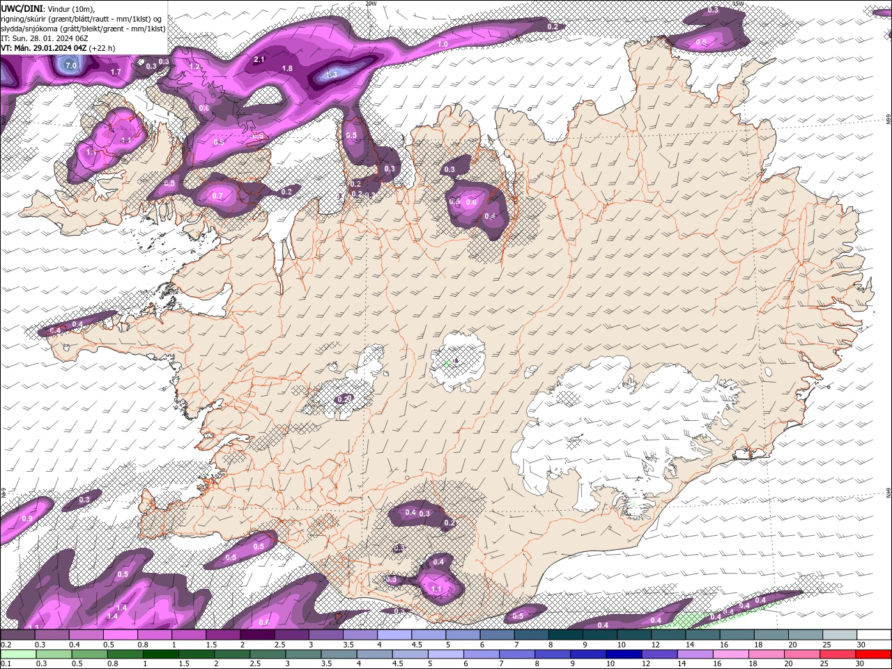Click the dark mauve 0.2 swatch on upper scale
The width and height of the screenshot is (892, 669).
click(17, 635)
